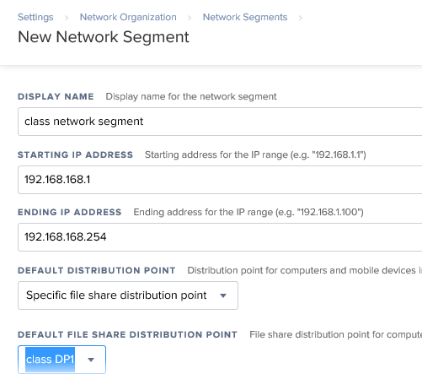Click the ENDING IP ADDRESS label

pyautogui.click(x=69, y=212)
